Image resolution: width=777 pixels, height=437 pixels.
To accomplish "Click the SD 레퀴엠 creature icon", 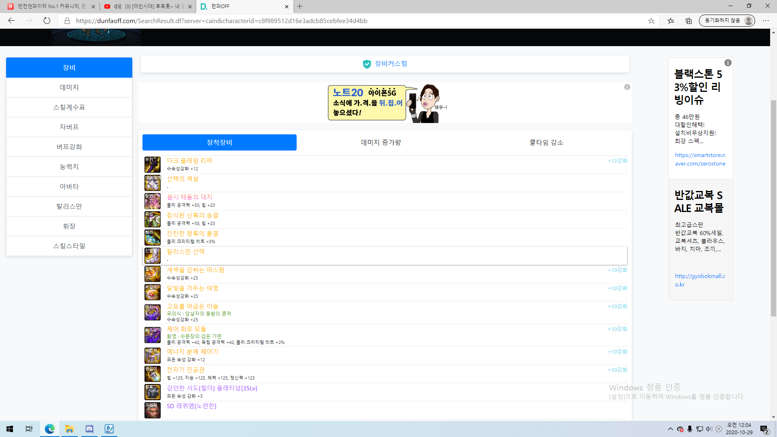I will (153, 410).
